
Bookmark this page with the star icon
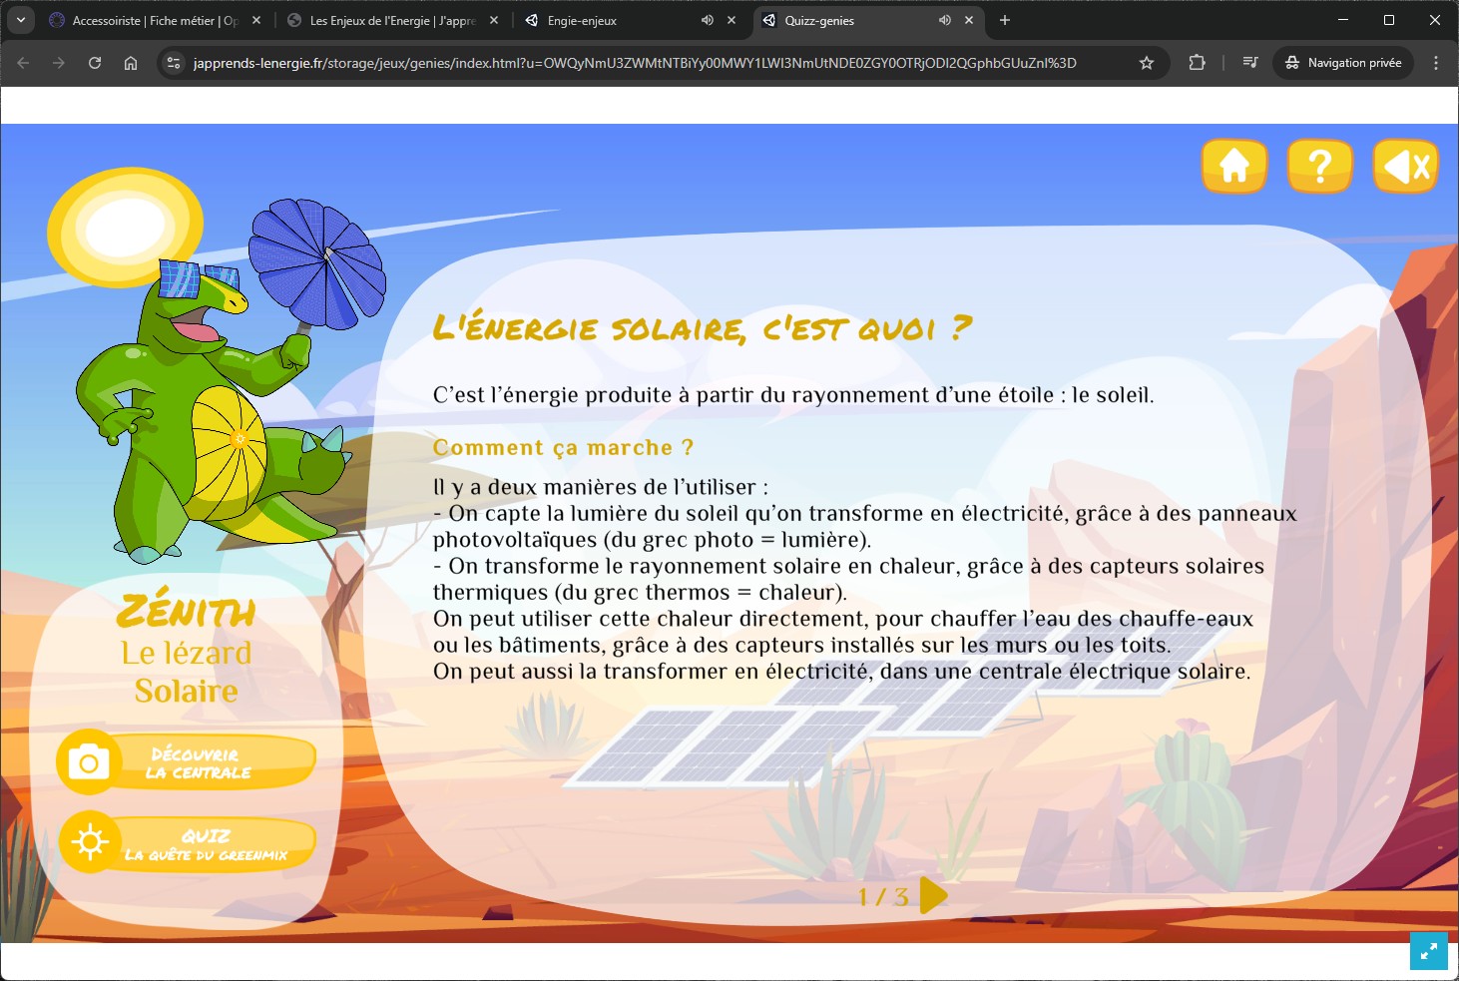[x=1147, y=63]
